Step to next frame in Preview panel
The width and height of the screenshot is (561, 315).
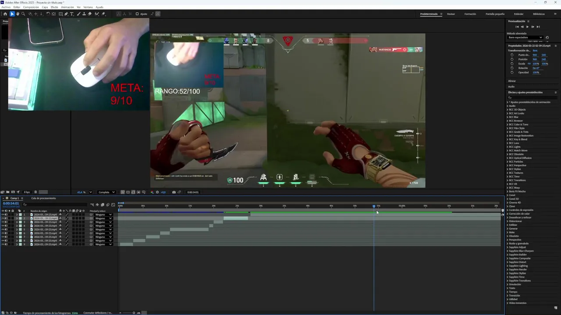pos(533,27)
